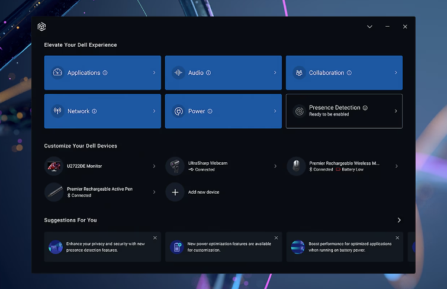Image resolution: width=447 pixels, height=289 pixels.
Task: Click 'Premier Rechargeable Active Pen' name
Action: click(100, 189)
